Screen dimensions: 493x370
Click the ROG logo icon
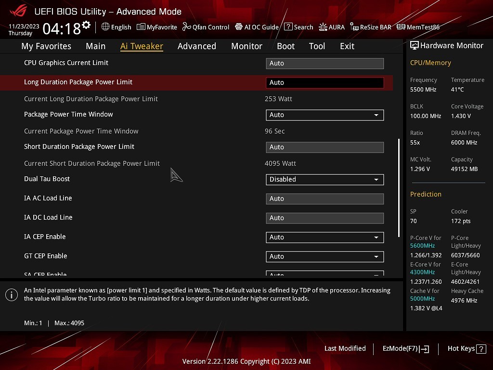[x=18, y=11]
